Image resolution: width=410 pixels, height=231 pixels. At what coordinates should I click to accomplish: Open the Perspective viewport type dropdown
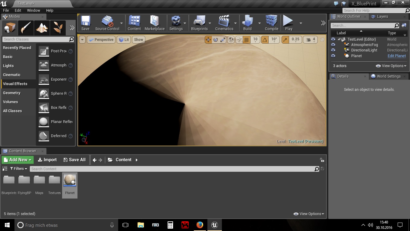click(101, 40)
